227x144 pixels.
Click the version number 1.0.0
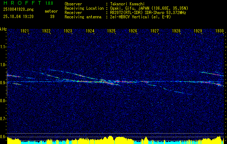pyautogui.click(x=49, y=3)
